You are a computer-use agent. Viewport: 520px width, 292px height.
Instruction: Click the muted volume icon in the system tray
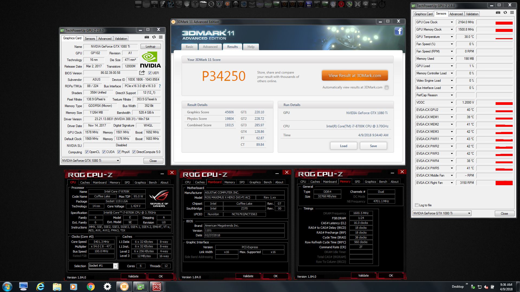pyautogui.click(x=486, y=287)
